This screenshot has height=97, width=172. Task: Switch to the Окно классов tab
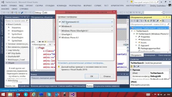(164, 55)
